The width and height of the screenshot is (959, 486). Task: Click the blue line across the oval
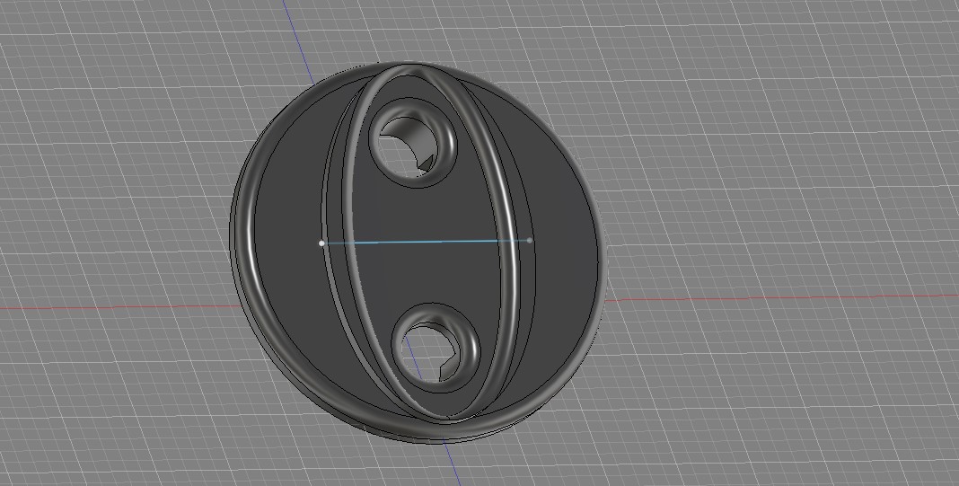pyautogui.click(x=426, y=242)
